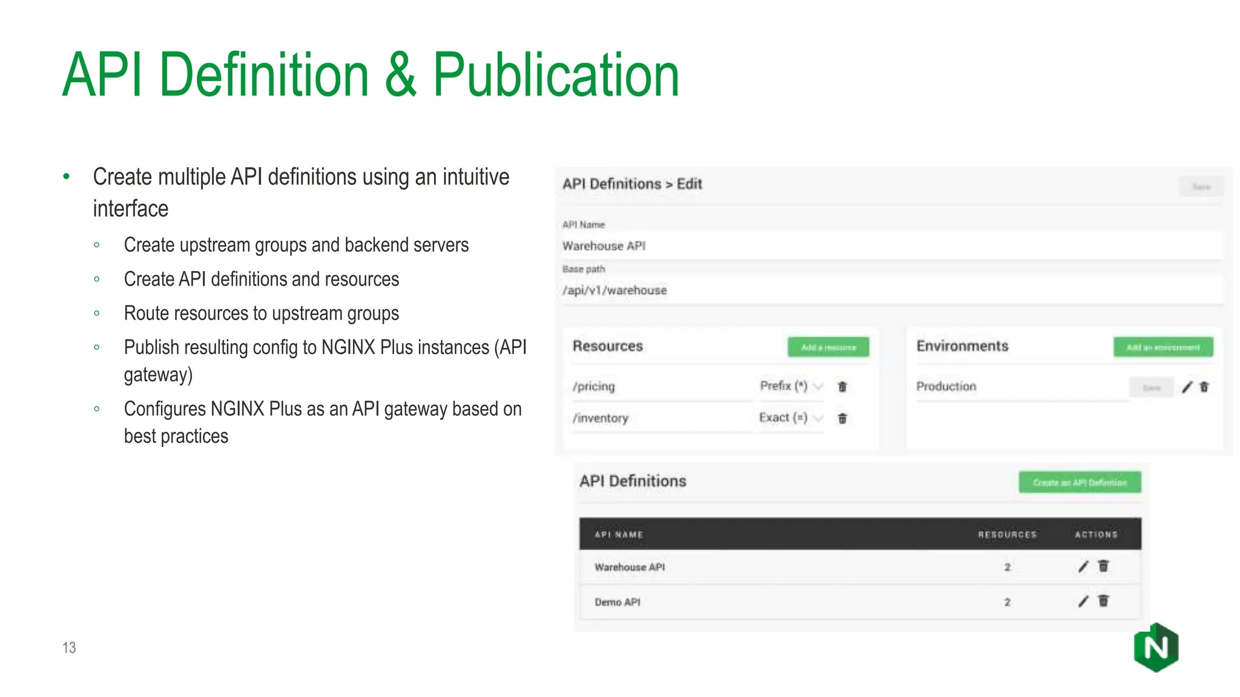Click the /pricing resource path field
The image size is (1240, 697).
coord(662,387)
